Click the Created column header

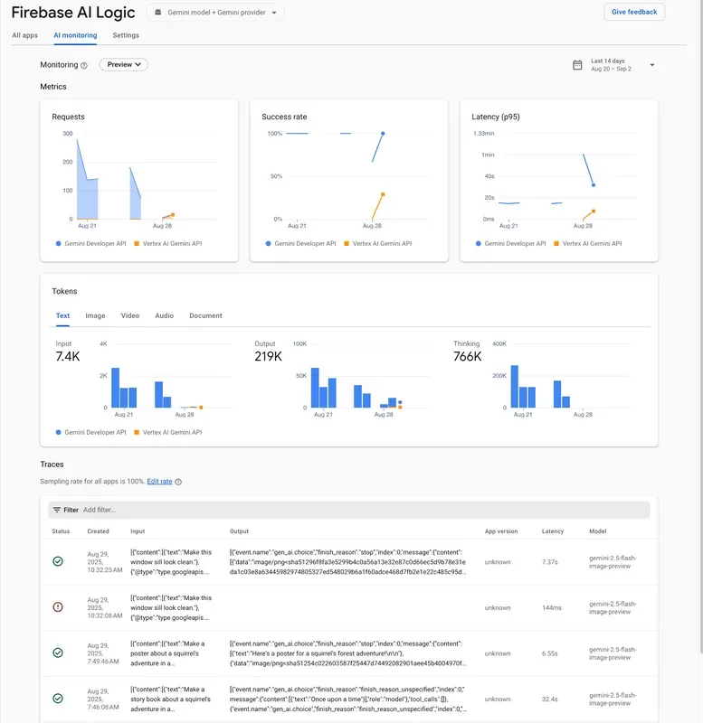click(99, 531)
